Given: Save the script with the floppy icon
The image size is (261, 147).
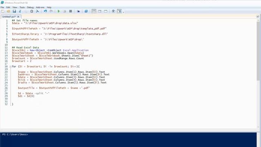Looking at the screenshot, I should point(14,11).
